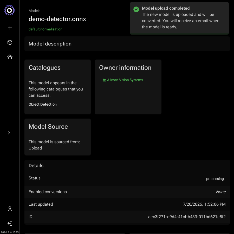Click the green checkmark in the notification
Viewport: 234px width, 234px height.
coord(136,9)
